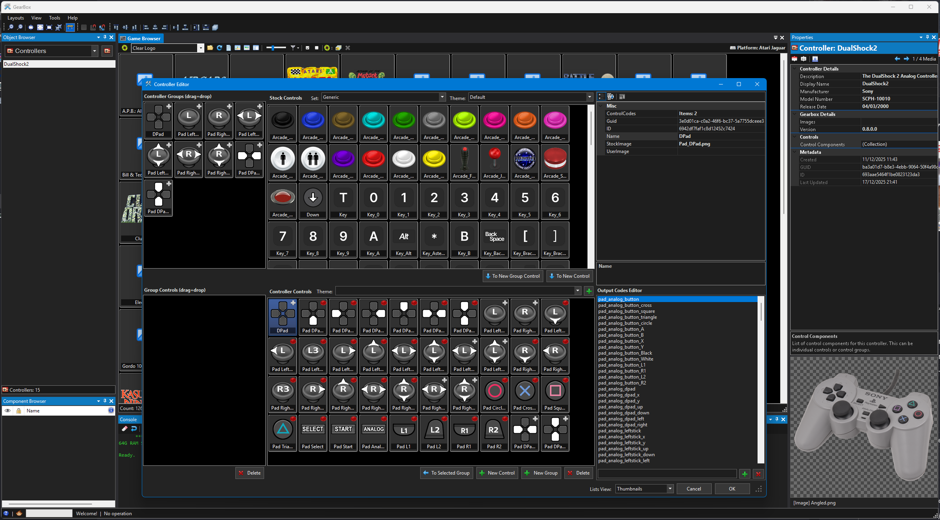Click the New Control button

point(497,473)
